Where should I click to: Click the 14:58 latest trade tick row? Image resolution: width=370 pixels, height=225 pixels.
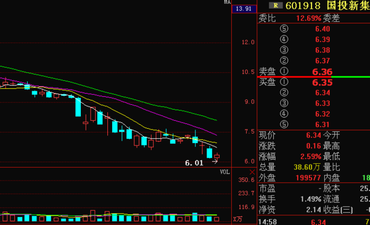[313, 221]
